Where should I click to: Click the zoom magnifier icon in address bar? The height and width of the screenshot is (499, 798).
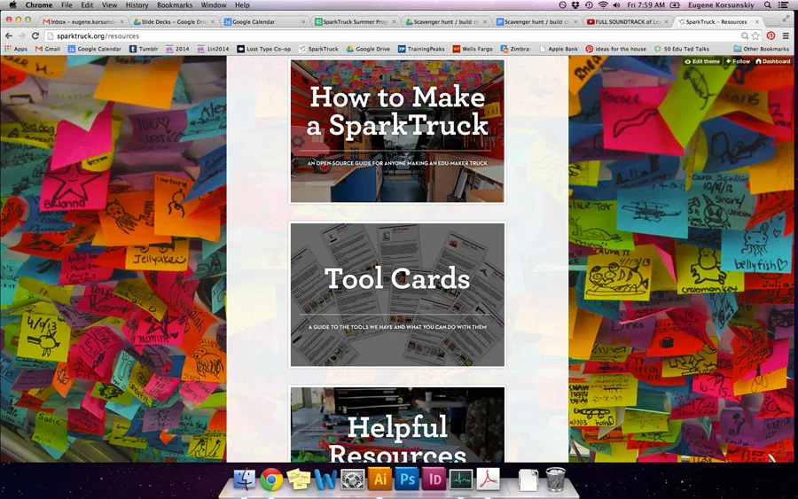pyautogui.click(x=745, y=35)
